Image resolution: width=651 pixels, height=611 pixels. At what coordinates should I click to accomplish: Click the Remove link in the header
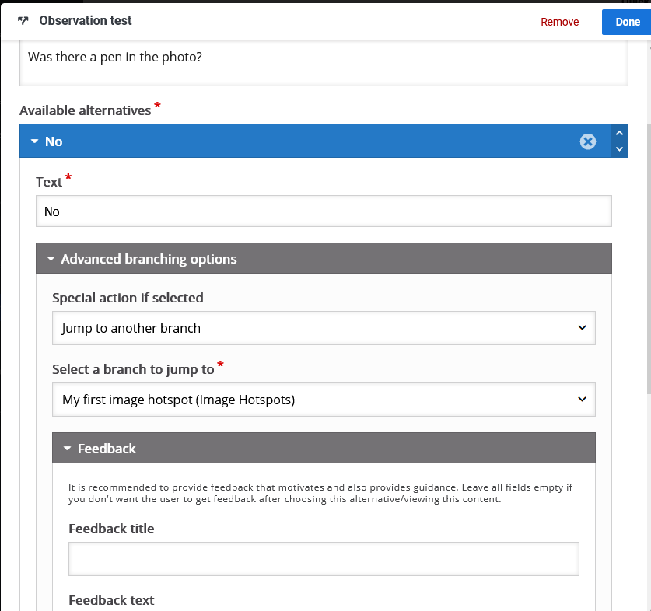[x=559, y=22]
